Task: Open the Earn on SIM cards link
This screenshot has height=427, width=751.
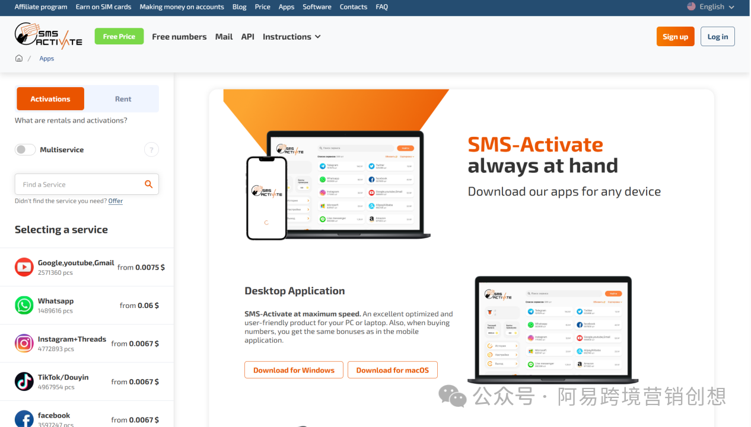Action: point(104,7)
